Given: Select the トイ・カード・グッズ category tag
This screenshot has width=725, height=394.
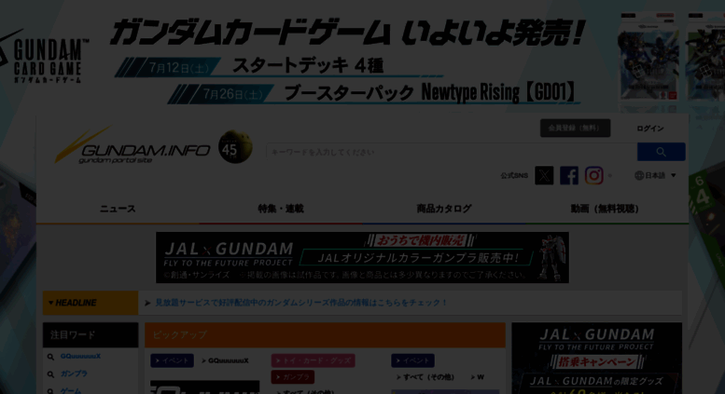Looking at the screenshot, I should [313, 360].
